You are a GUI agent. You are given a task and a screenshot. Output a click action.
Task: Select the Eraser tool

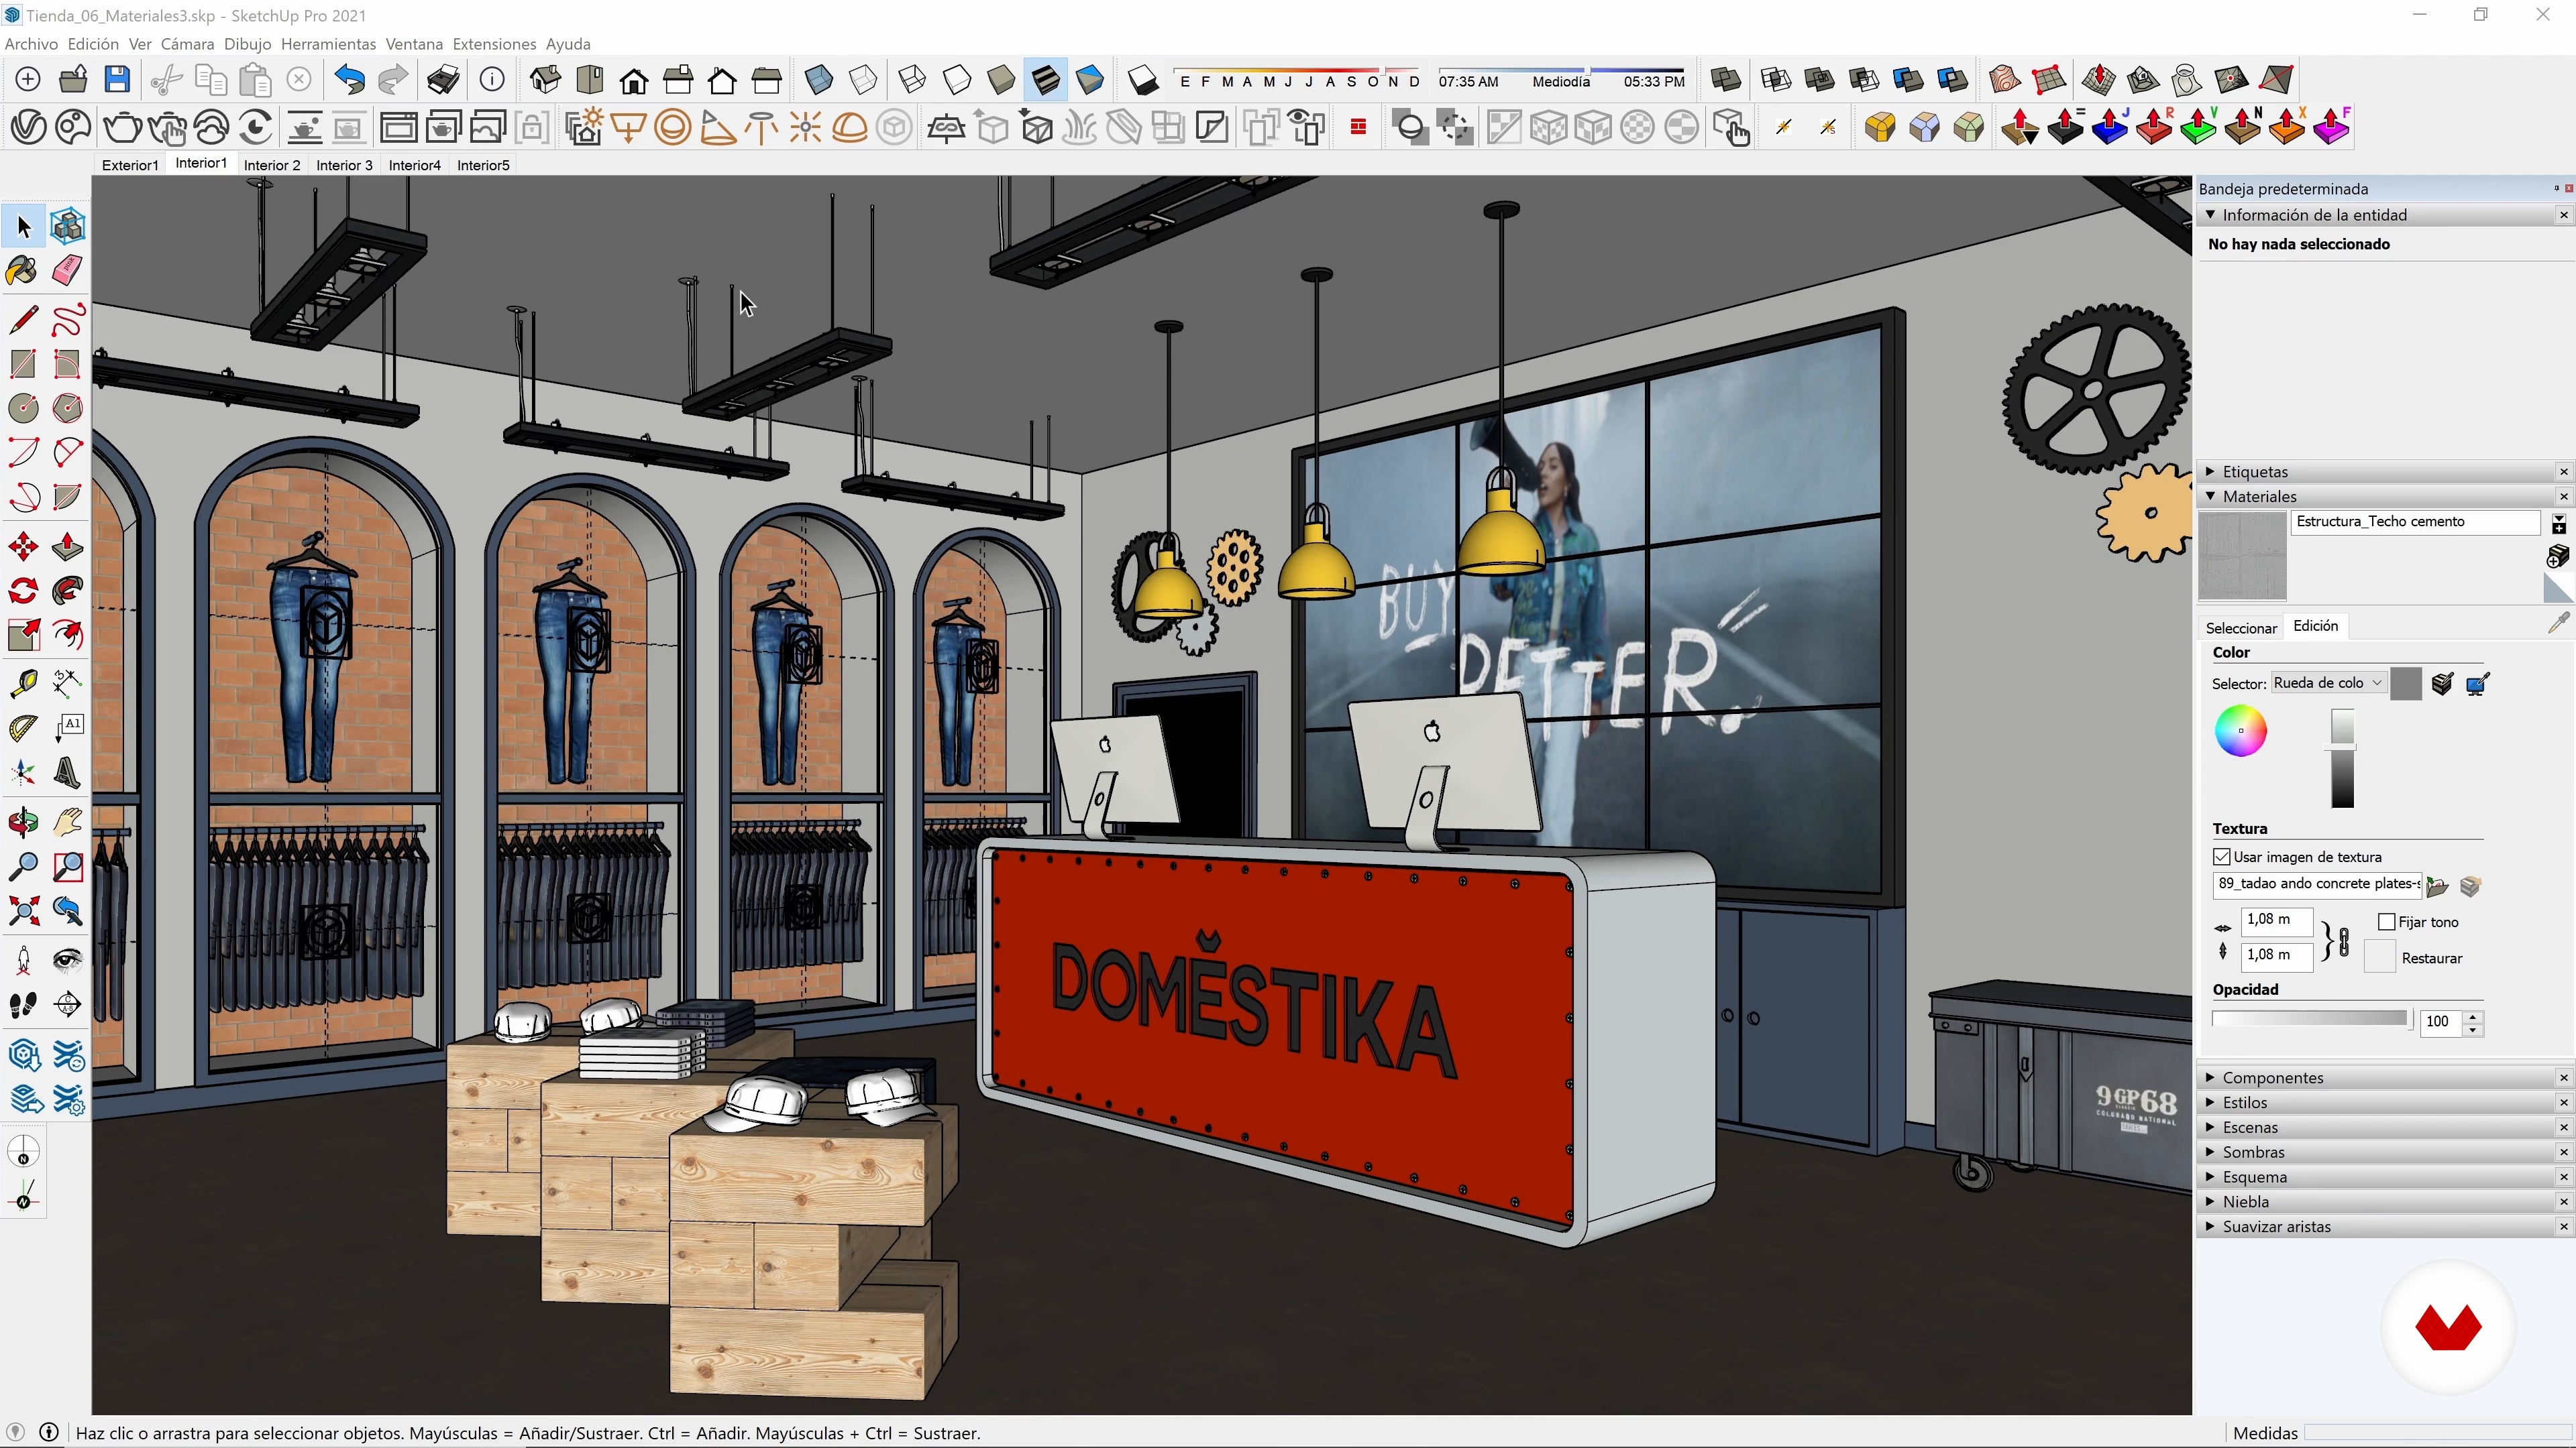[67, 271]
